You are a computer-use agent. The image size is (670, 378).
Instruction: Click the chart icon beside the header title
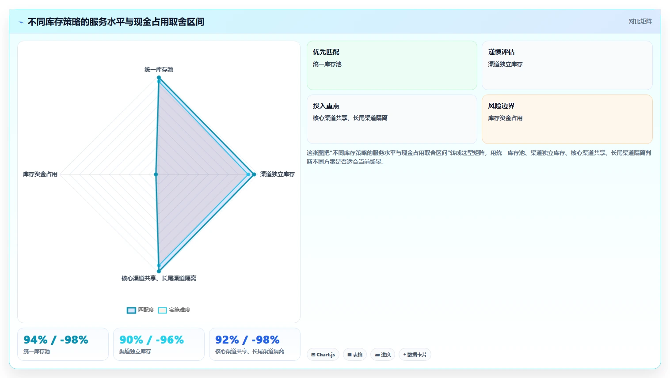(x=21, y=22)
